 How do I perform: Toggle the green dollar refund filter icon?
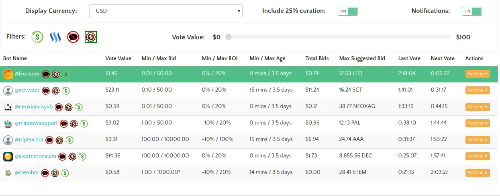click(x=37, y=37)
